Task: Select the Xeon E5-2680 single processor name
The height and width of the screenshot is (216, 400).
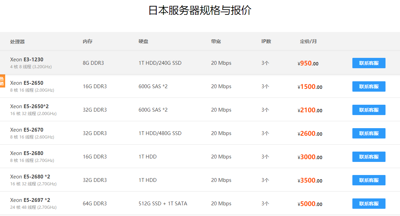Action: pyautogui.click(x=27, y=153)
